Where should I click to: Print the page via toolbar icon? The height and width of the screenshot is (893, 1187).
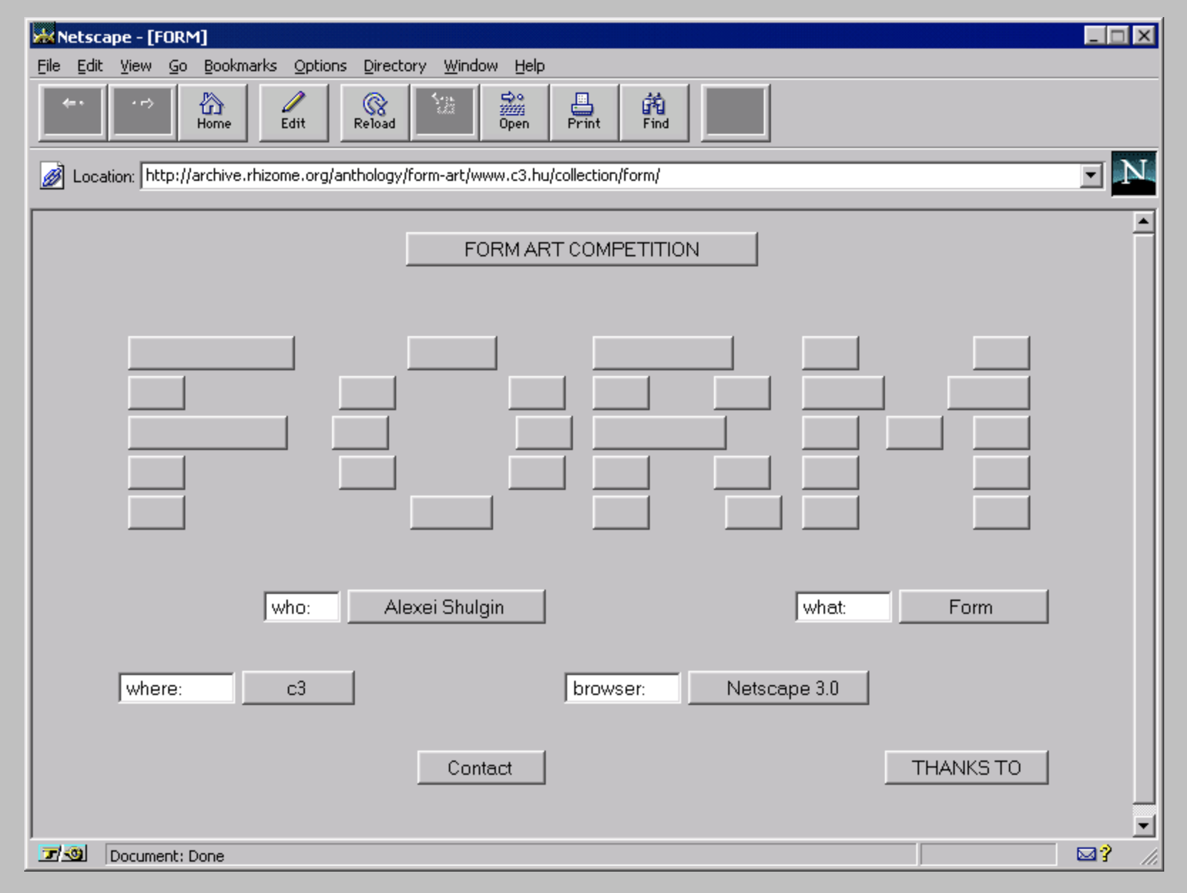[x=584, y=112]
